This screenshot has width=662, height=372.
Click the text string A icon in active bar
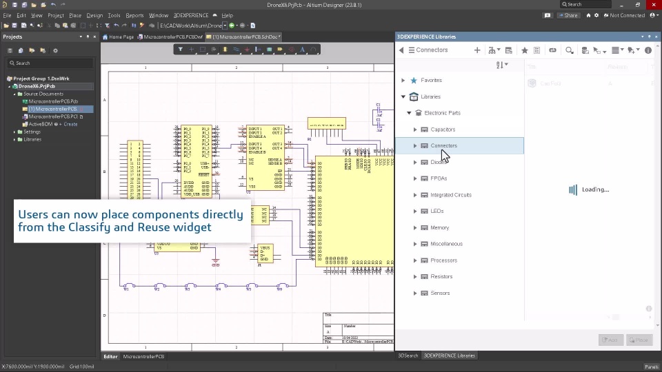pyautogui.click(x=302, y=50)
